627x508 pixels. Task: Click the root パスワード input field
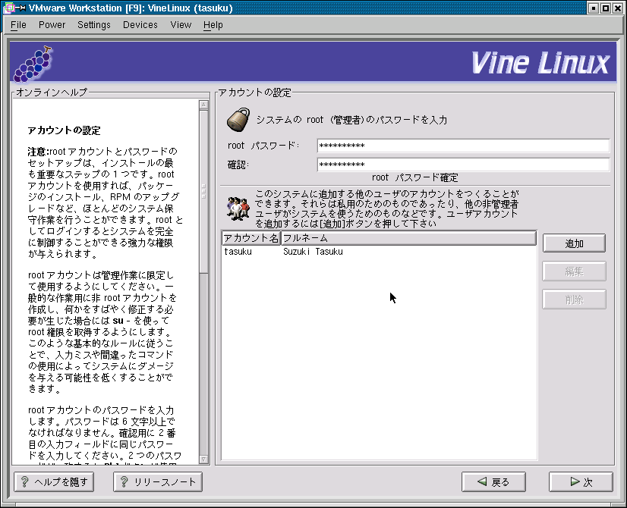[x=463, y=146]
